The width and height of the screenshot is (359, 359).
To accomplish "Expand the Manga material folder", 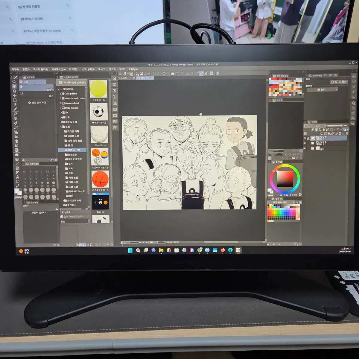I will coord(61,103).
